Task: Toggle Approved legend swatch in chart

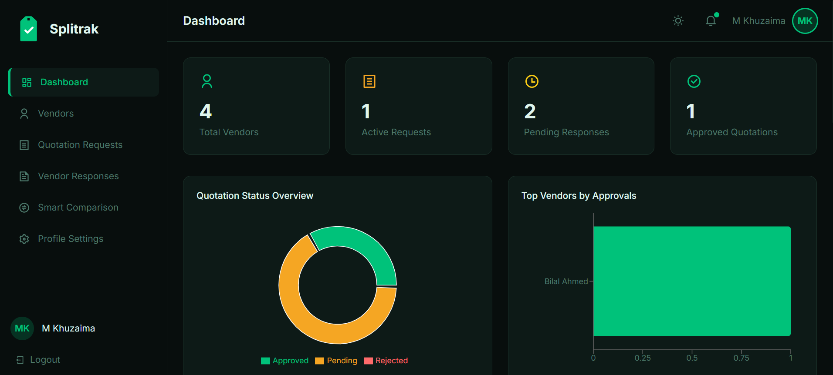Action: point(265,361)
